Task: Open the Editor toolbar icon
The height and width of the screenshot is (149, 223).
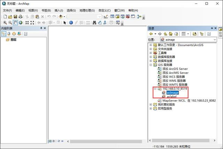Action: (x=106, y=17)
